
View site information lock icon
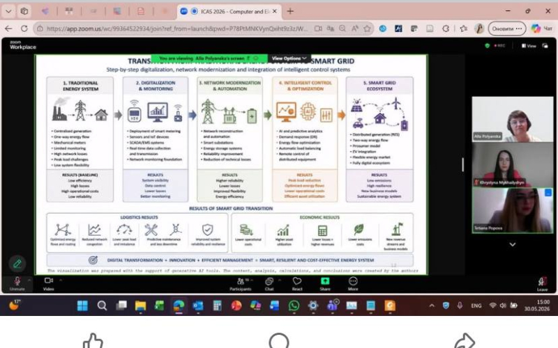point(40,29)
